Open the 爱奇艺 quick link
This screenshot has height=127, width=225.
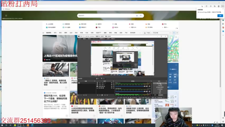pos(99,24)
